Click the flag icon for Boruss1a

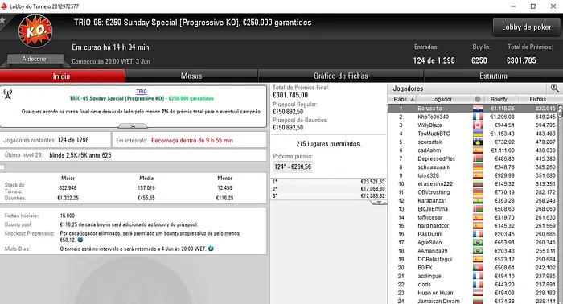click(478, 109)
